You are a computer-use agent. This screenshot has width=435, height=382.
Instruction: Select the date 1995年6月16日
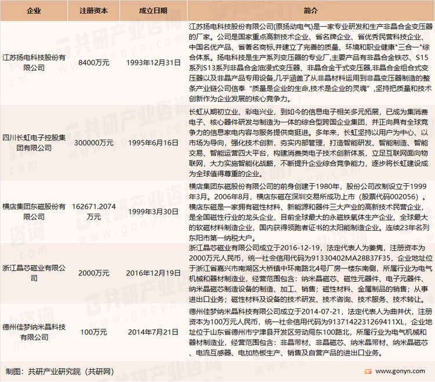(x=153, y=143)
